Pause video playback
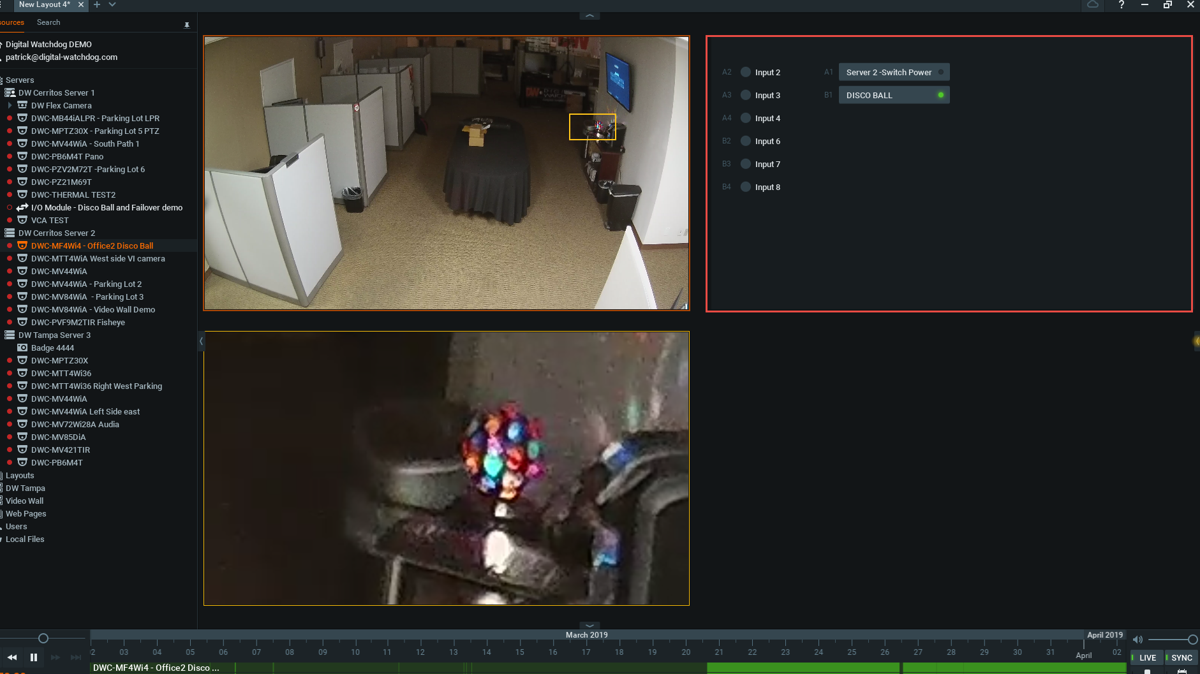 (x=34, y=657)
